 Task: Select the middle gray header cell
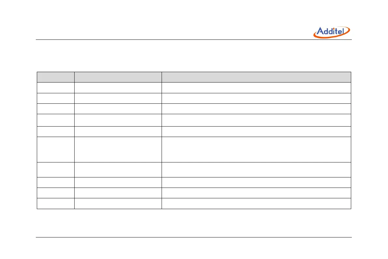coord(118,77)
